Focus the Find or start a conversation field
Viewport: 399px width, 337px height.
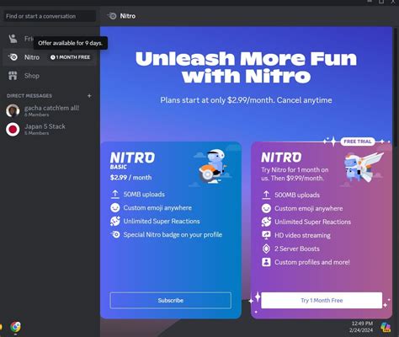click(x=50, y=16)
